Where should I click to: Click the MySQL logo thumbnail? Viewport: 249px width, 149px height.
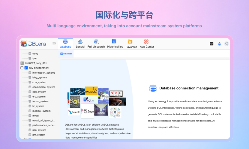(x=91, y=91)
